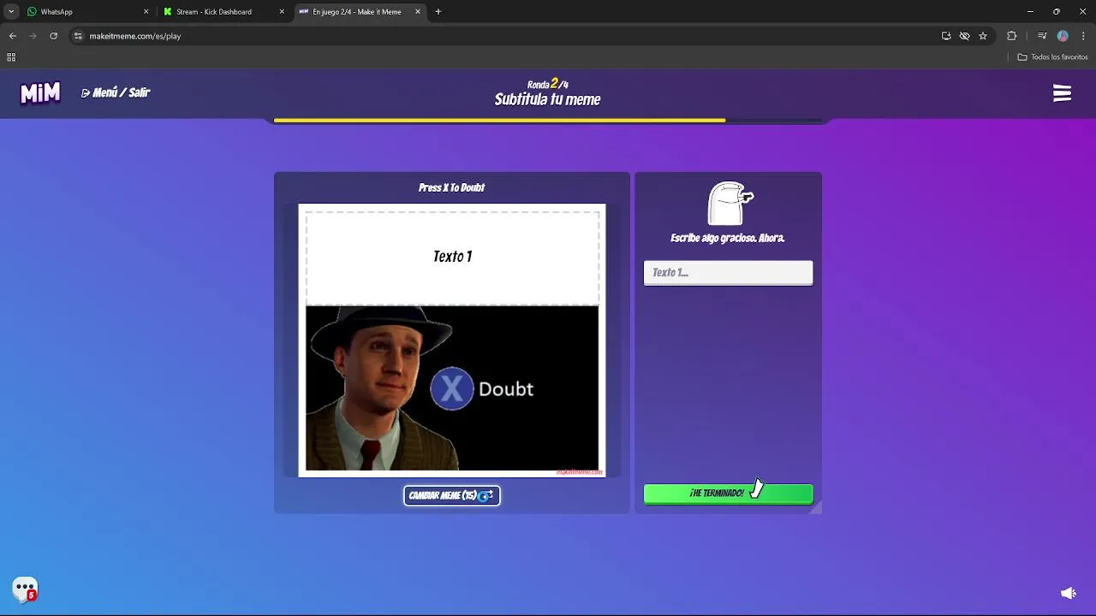Click the Ronda 2/4 round indicator
This screenshot has width=1096, height=616.
pos(547,84)
